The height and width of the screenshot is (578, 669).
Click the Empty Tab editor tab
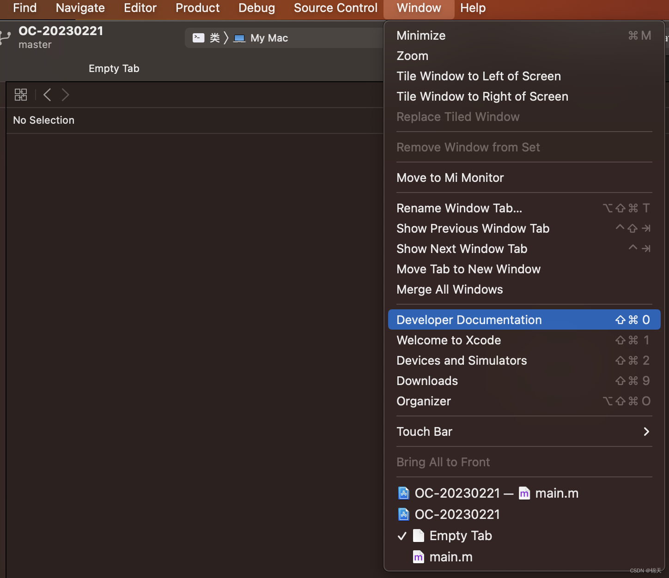tap(114, 68)
